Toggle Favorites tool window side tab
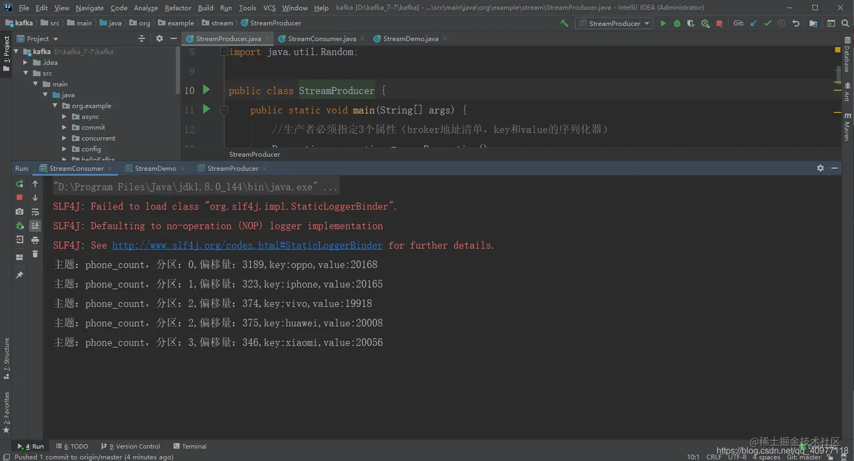 point(6,412)
